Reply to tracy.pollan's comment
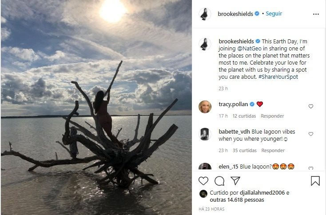 273,116
